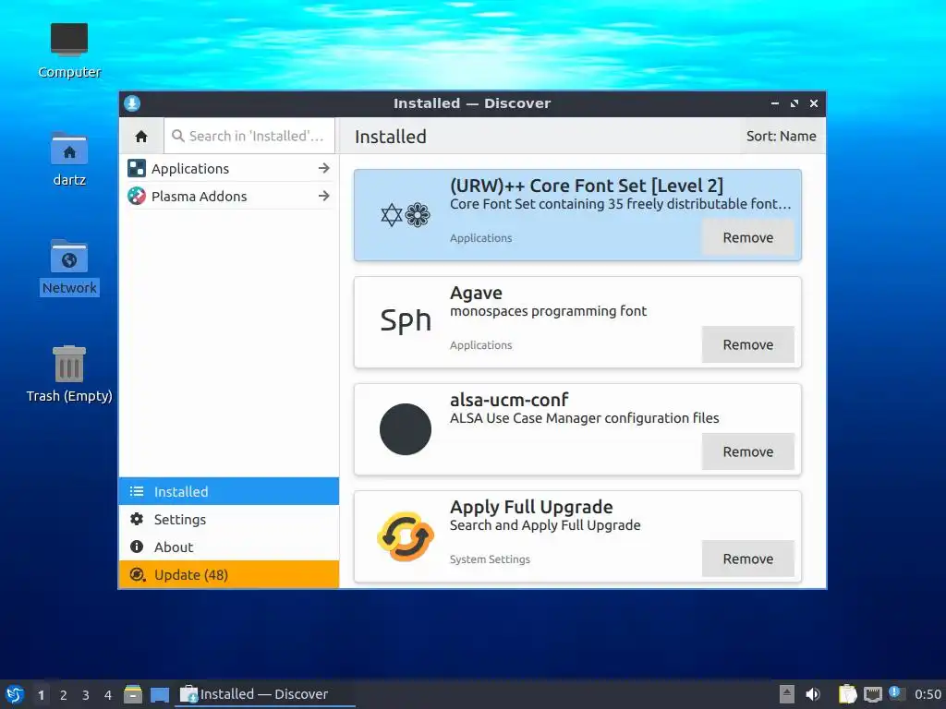
Task: Click the (URW)++ Core Font Set icon
Action: [x=406, y=215]
